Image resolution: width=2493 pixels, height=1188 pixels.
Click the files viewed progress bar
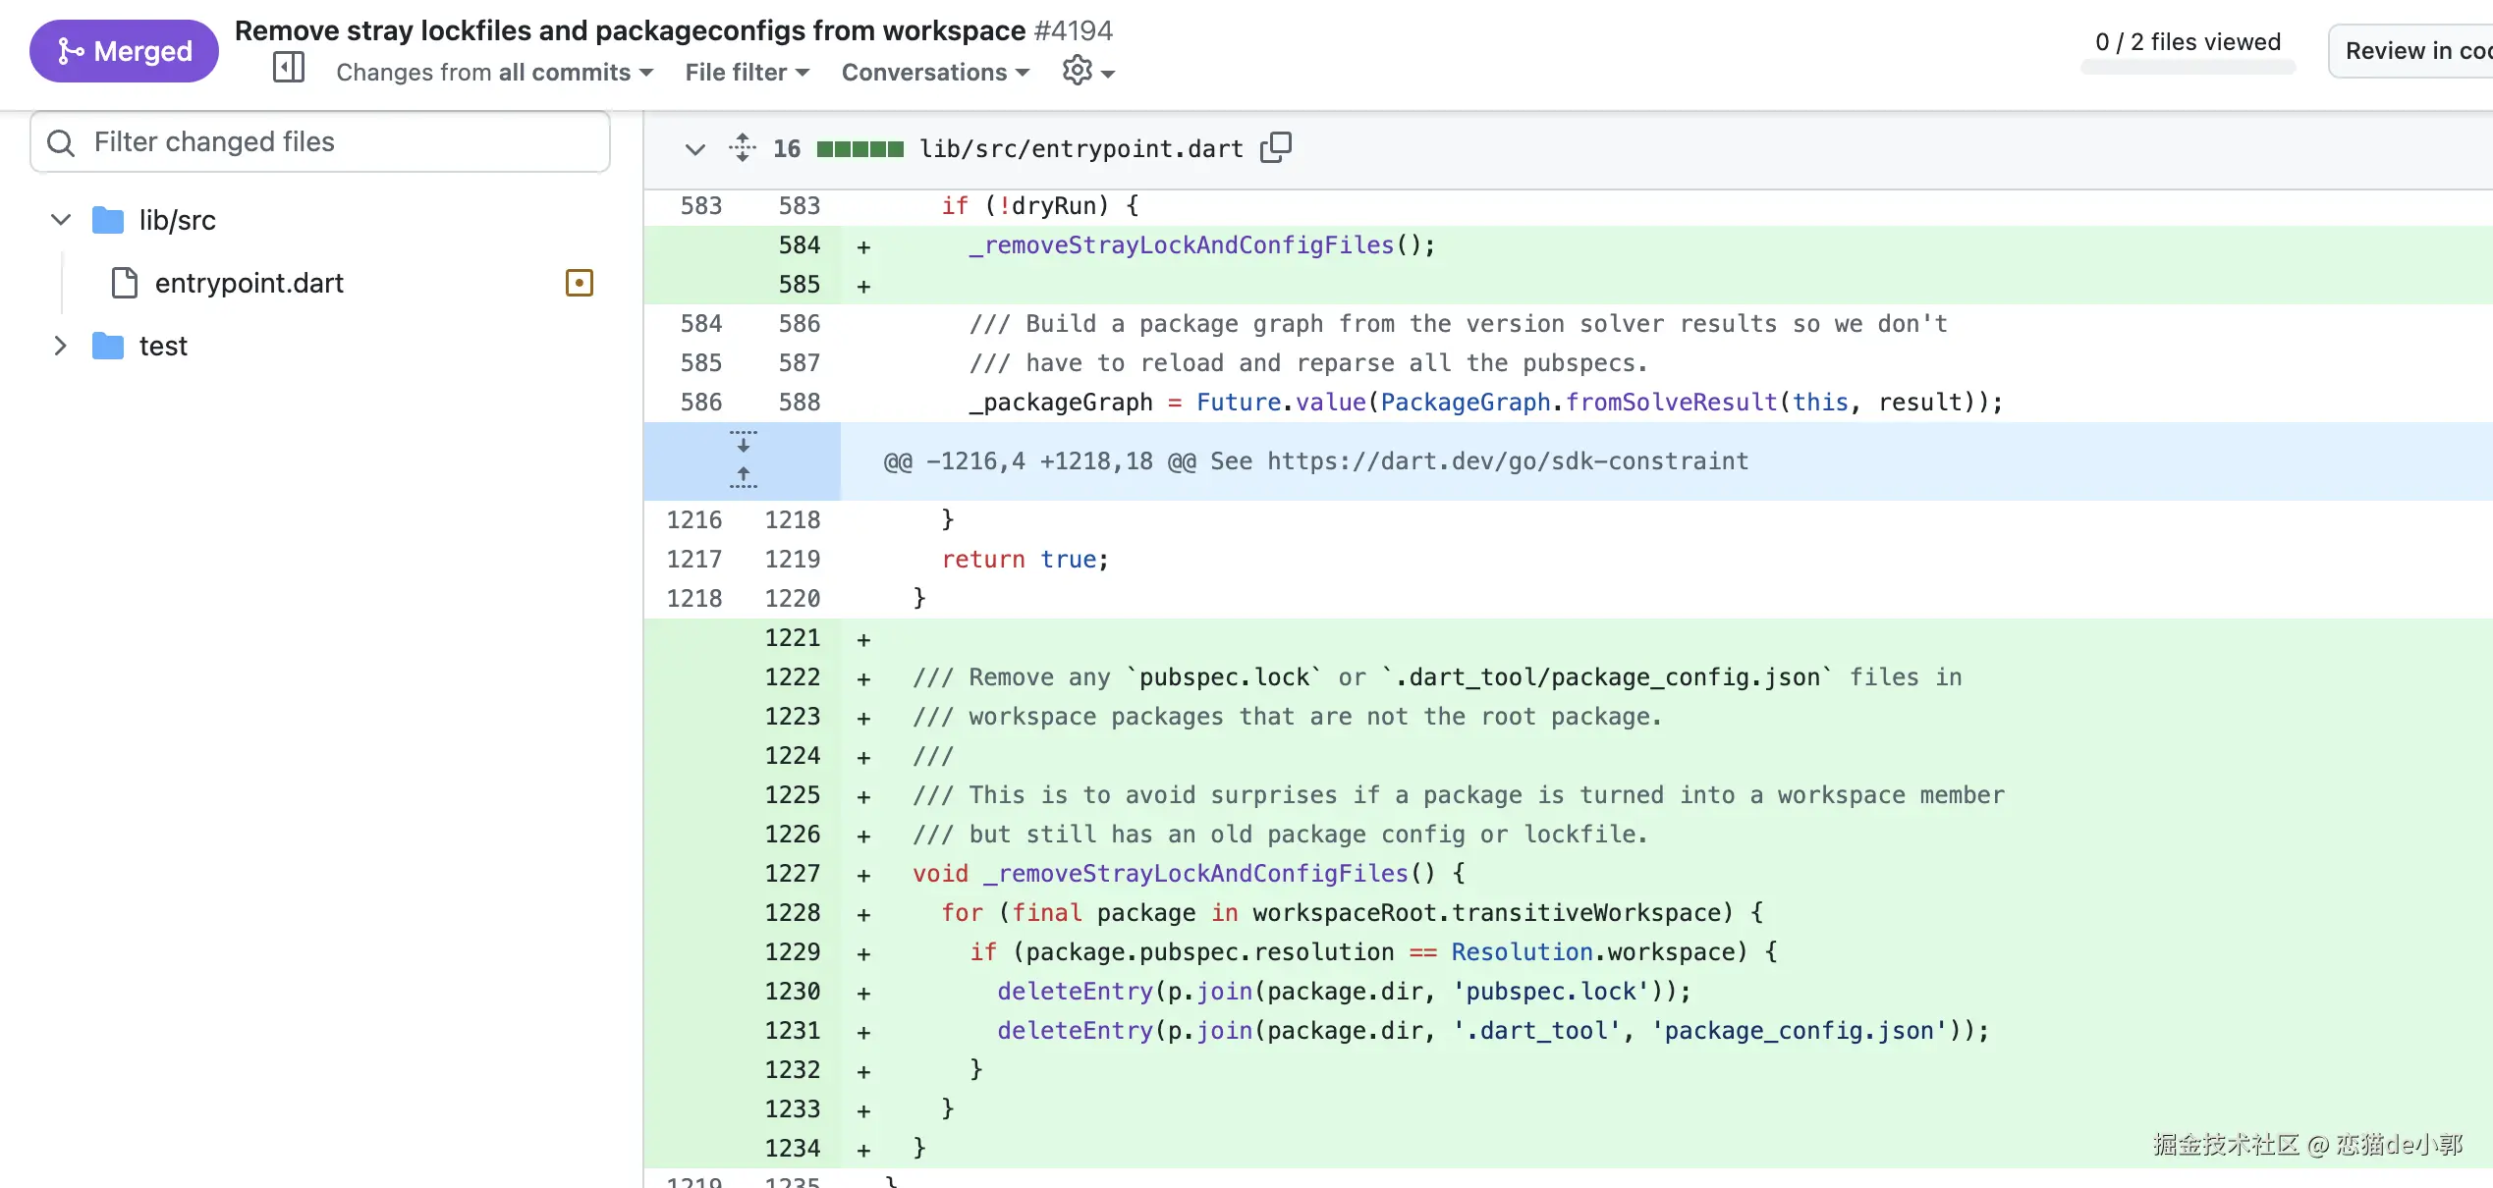pyautogui.click(x=2188, y=67)
